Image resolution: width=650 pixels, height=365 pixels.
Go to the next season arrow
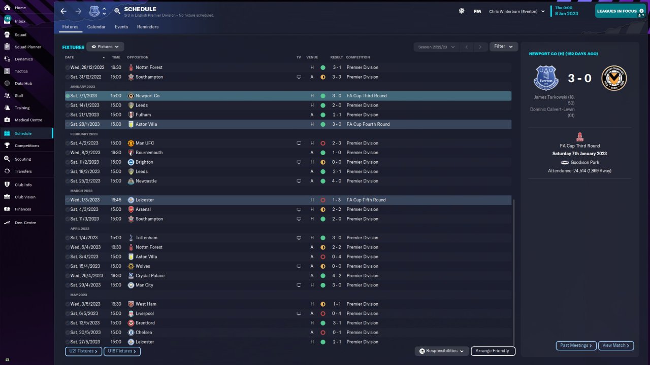tap(480, 47)
